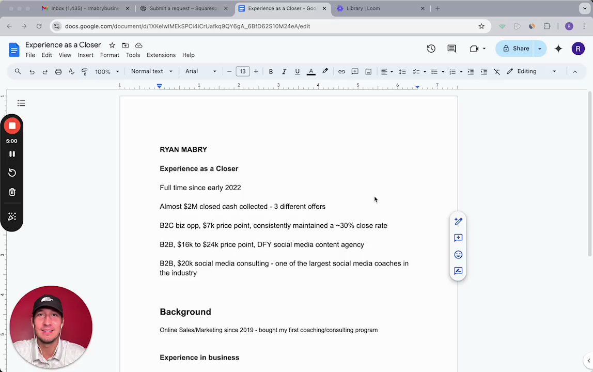Open the Google account avatar
Image resolution: width=593 pixels, height=372 pixels.
(578, 49)
